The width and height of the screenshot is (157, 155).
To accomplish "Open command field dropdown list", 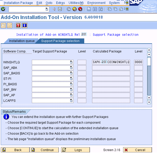I will pyautogui.click(x=47, y=9).
